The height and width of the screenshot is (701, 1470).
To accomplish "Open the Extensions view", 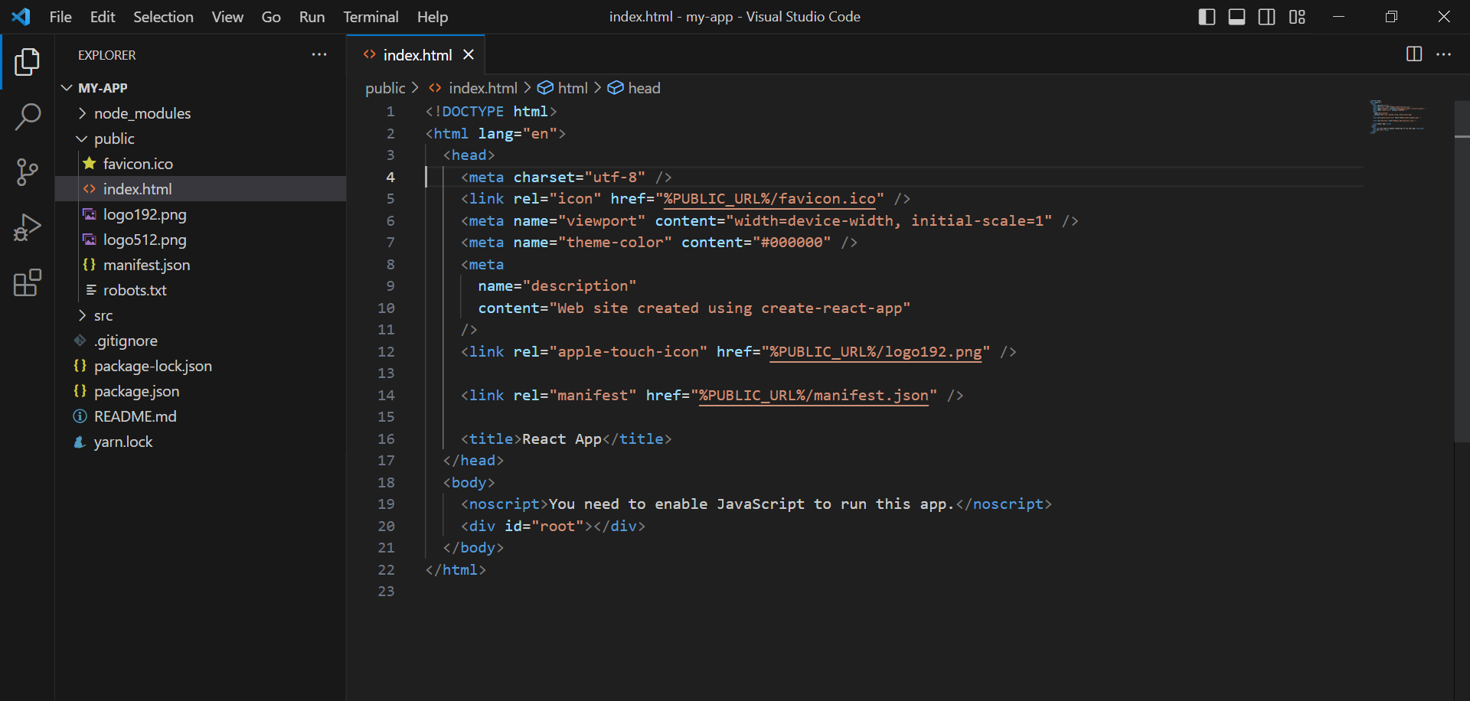I will [x=28, y=282].
